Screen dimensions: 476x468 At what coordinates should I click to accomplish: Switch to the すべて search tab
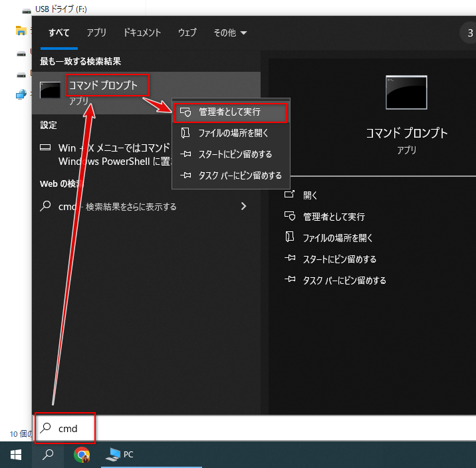coord(59,33)
